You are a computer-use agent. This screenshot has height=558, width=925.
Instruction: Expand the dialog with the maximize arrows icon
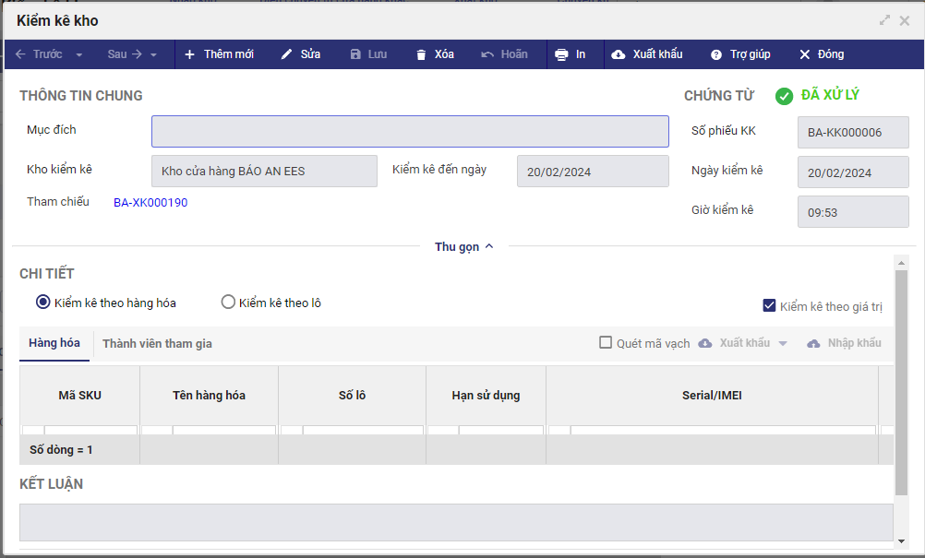click(884, 20)
